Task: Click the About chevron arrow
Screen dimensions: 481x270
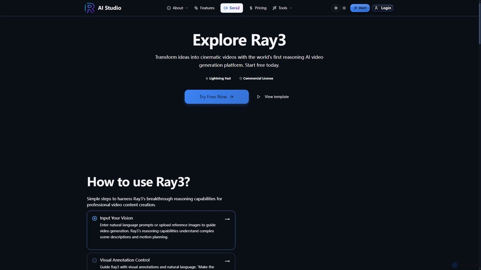Action: pos(186,8)
